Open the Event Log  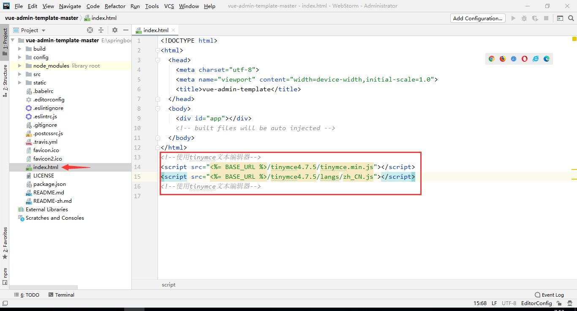click(549, 295)
